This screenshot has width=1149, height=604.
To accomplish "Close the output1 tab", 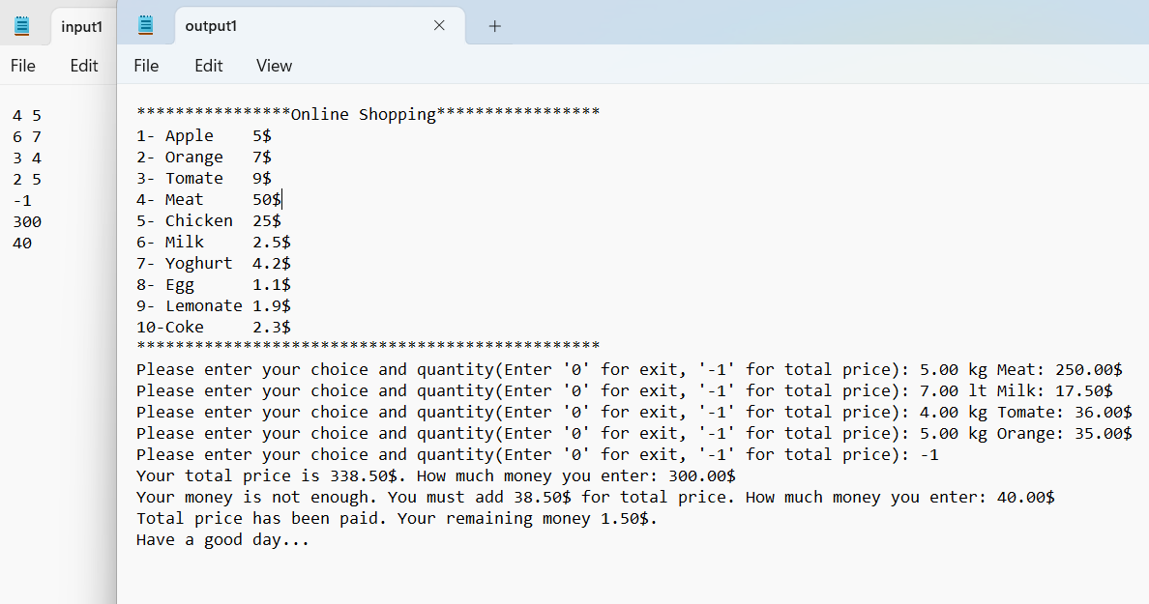I will pyautogui.click(x=439, y=25).
